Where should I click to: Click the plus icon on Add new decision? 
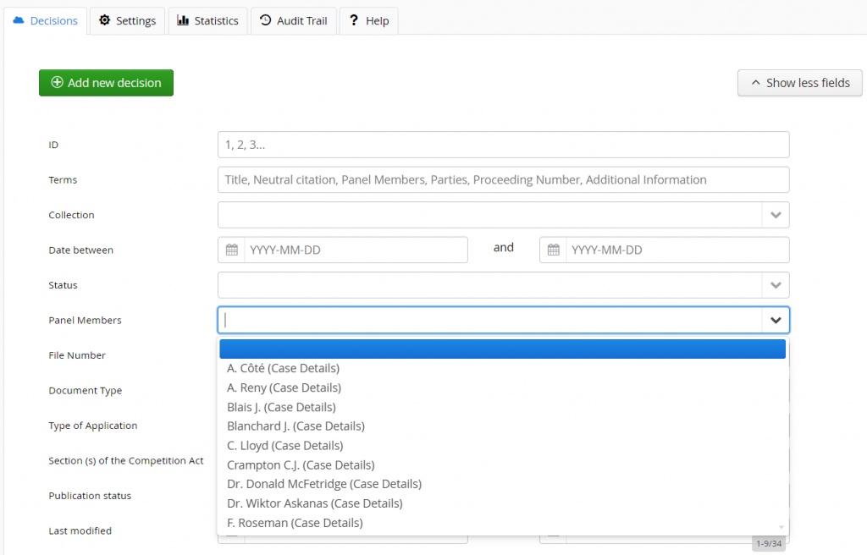tap(57, 83)
